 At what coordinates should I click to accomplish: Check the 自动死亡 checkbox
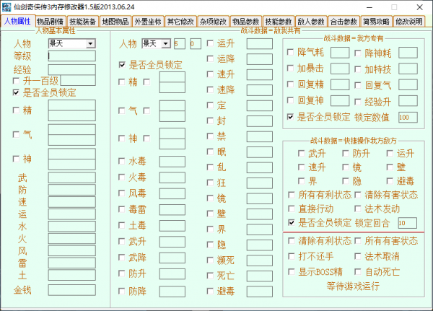358,272
